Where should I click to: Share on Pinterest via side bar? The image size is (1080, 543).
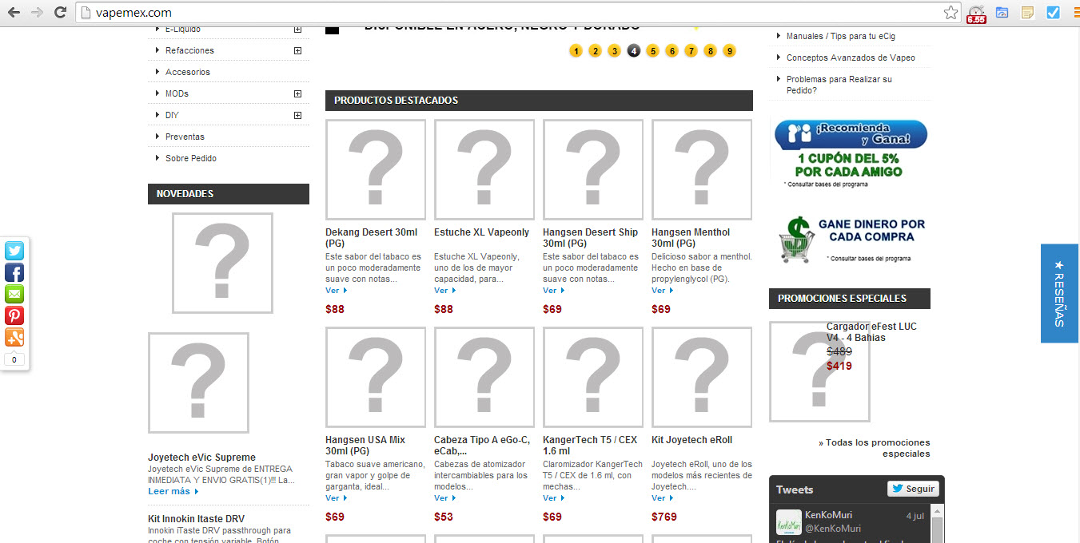point(14,315)
